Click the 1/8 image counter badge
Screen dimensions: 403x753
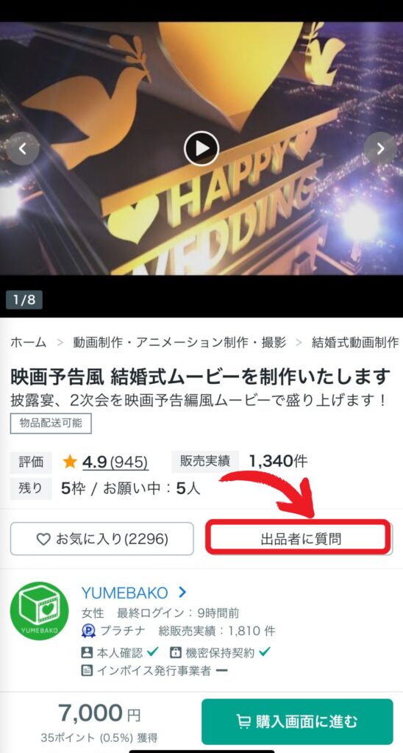point(24,300)
